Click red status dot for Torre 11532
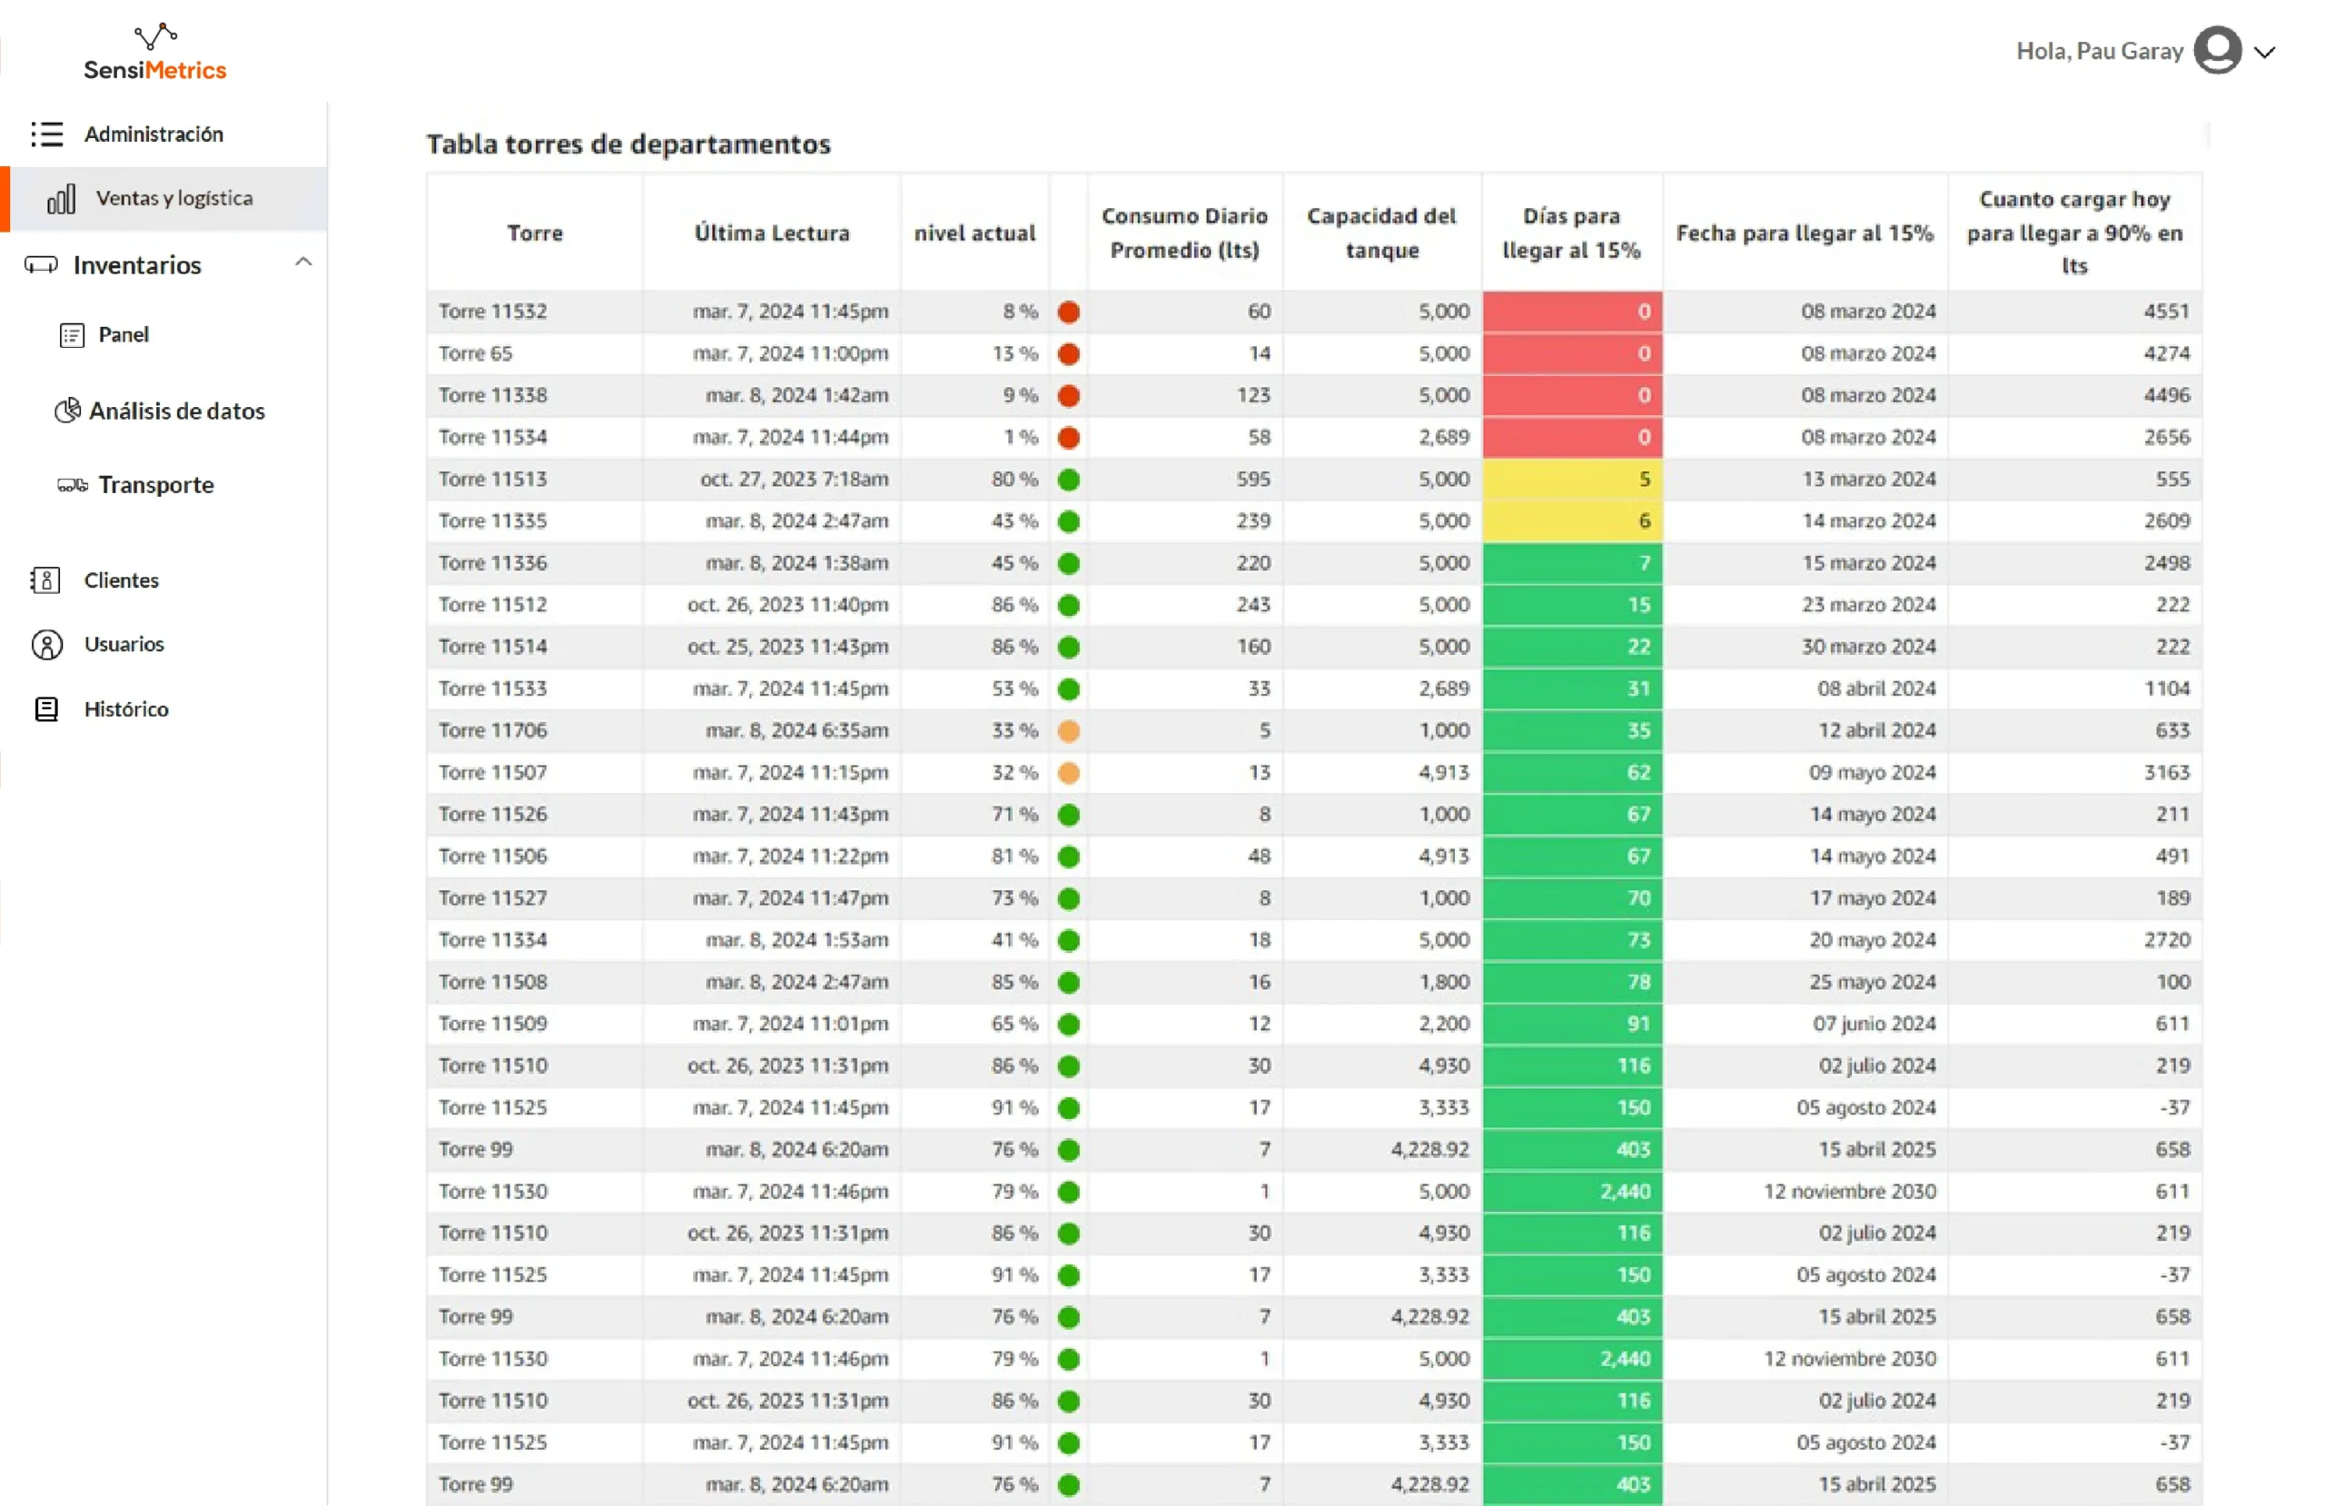Screen dimensions: 2325x1506 [x=1069, y=312]
